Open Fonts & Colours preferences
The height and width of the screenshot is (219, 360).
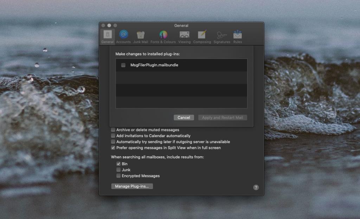[163, 35]
